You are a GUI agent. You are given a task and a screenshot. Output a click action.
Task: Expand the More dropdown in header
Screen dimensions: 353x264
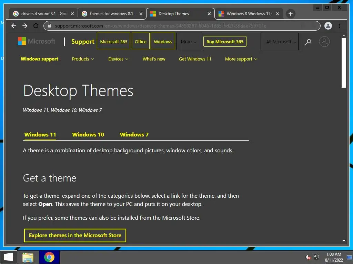(189, 42)
